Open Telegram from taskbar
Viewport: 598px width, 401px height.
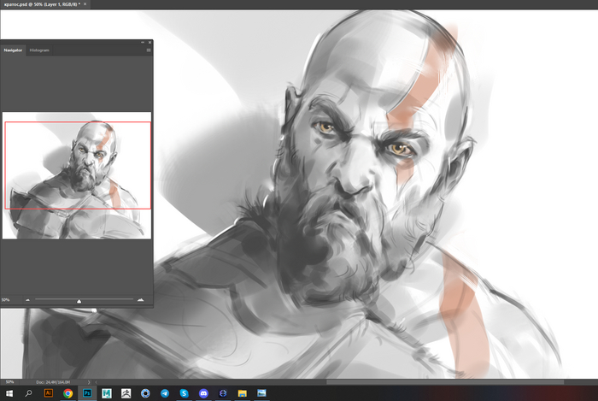pos(165,393)
